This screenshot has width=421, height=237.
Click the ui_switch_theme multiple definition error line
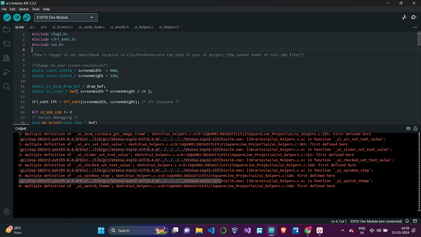coord(177,186)
